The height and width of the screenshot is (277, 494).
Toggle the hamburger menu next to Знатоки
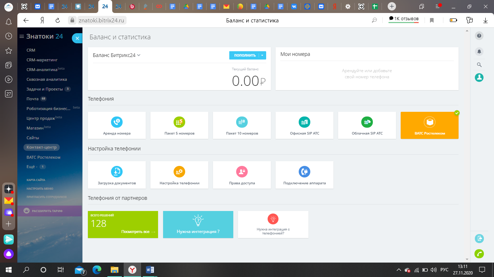(22, 36)
